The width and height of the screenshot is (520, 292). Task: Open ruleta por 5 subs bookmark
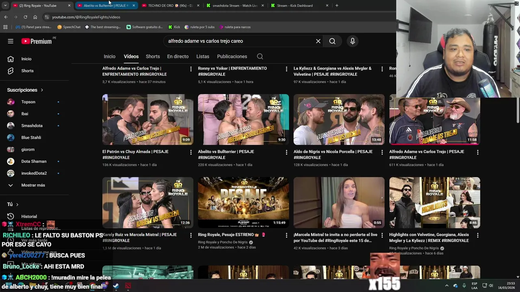pyautogui.click(x=199, y=27)
